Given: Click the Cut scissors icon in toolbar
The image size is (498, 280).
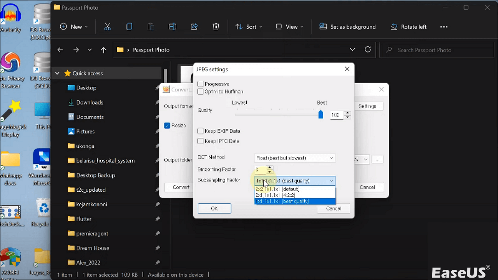Looking at the screenshot, I should 107,27.
